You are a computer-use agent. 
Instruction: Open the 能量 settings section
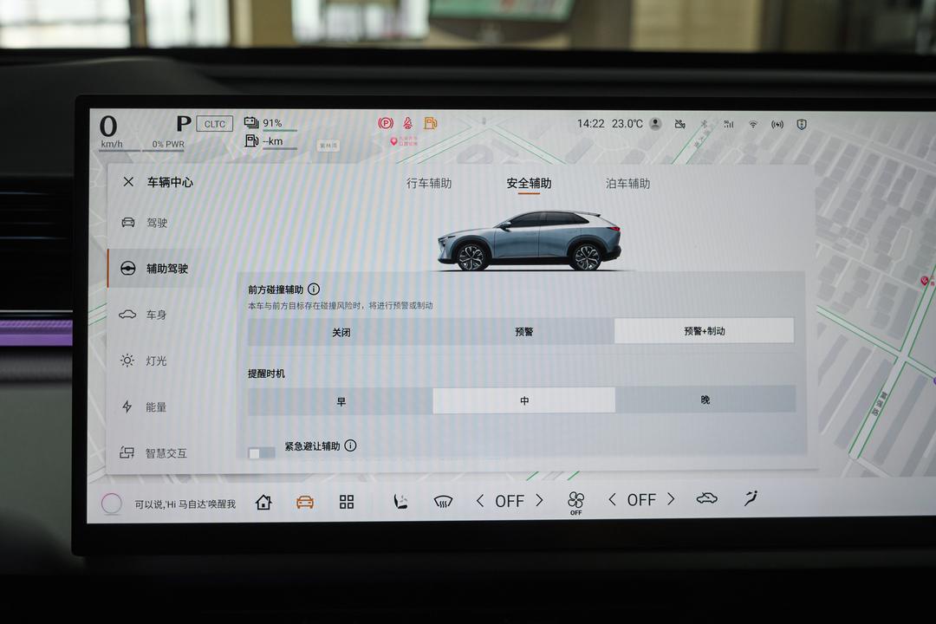coord(143,407)
